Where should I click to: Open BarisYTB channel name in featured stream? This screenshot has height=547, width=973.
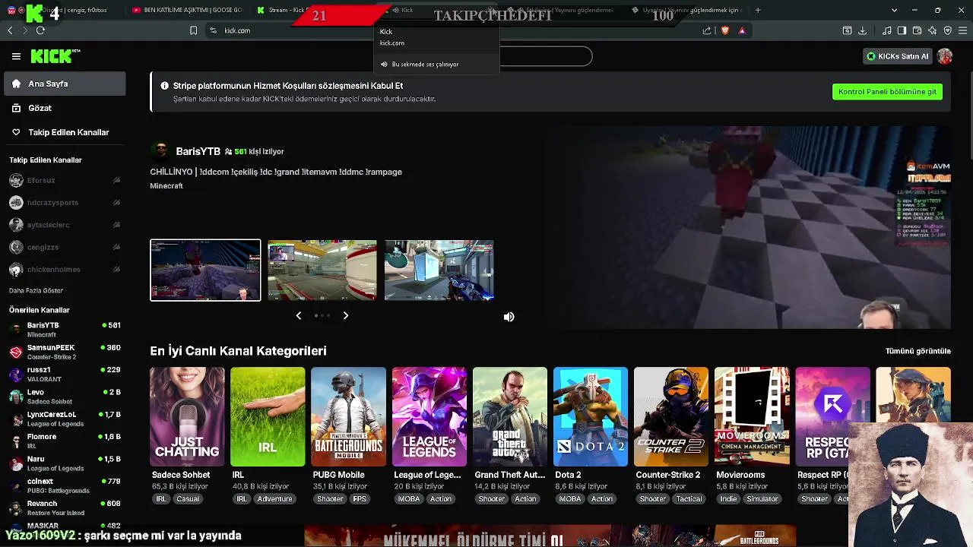(x=198, y=151)
